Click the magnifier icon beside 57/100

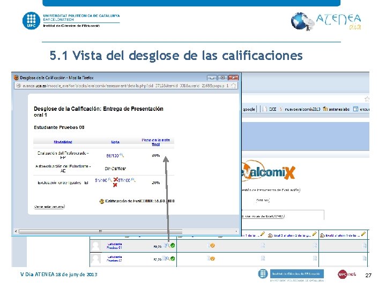coord(133,180)
